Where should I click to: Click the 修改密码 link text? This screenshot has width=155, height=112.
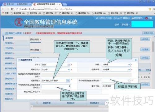(138, 18)
